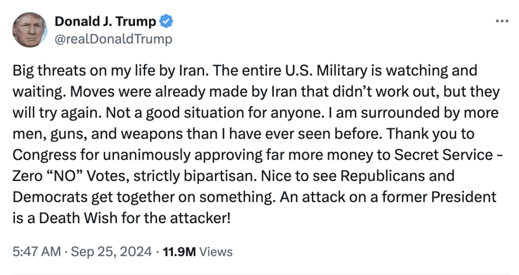Open the @realDonaldTrump handle link
Image resolution: width=519 pixels, height=275 pixels.
[113, 39]
